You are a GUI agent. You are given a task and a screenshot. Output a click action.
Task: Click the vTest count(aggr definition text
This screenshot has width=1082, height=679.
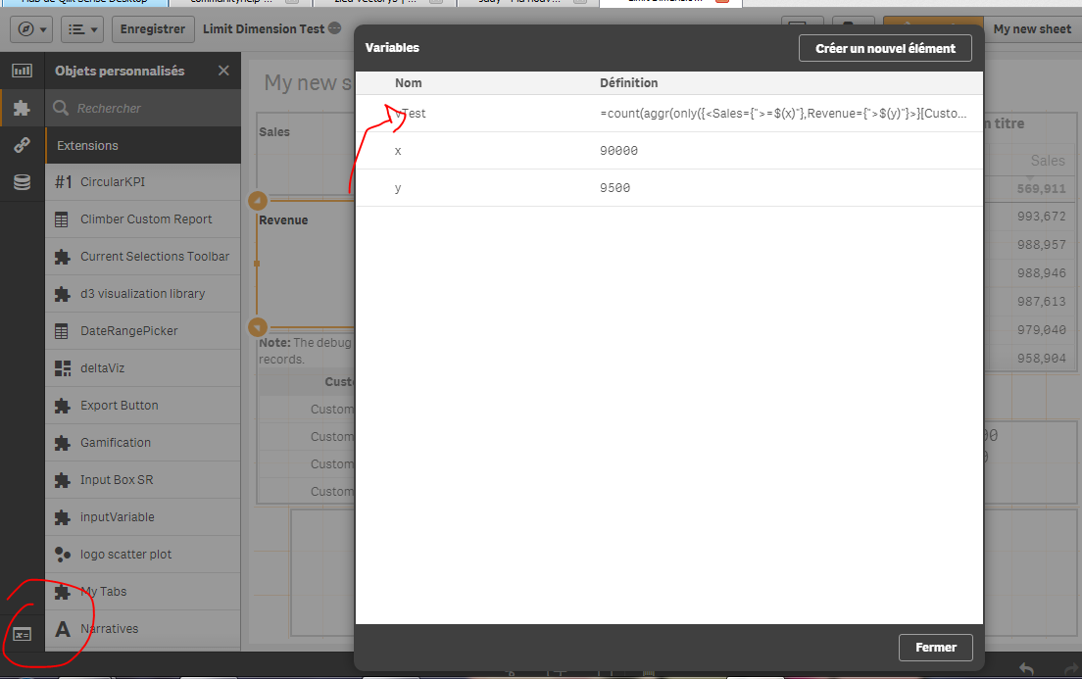(x=783, y=114)
